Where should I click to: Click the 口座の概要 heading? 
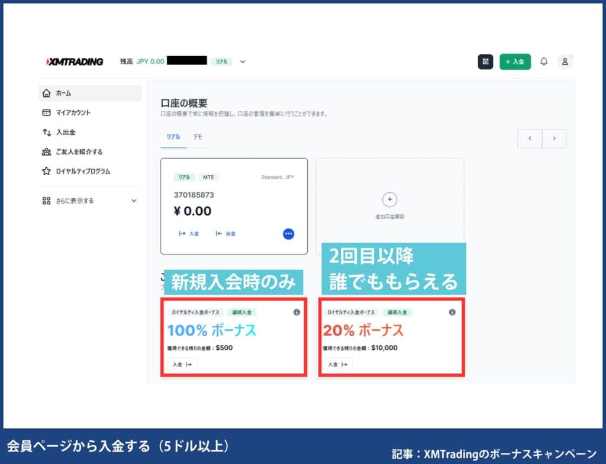pos(184,103)
